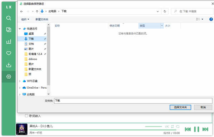The image size is (214, 137).
Task: Click the 02:55 / 03:00 playback time
Action: (172, 133)
